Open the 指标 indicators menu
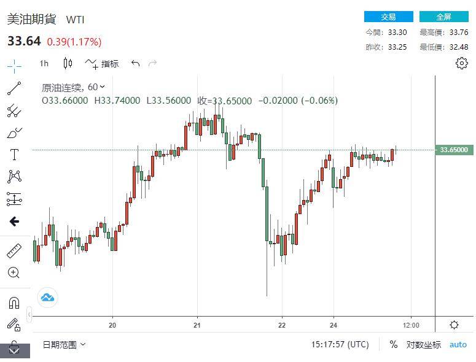 click(102, 63)
